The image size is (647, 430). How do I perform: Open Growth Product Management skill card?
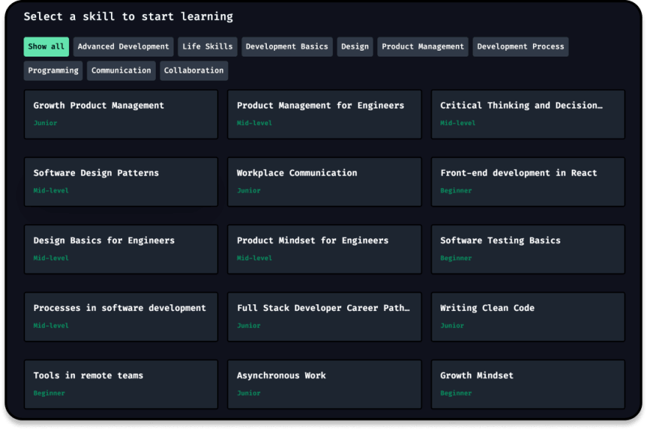pyautogui.click(x=121, y=115)
